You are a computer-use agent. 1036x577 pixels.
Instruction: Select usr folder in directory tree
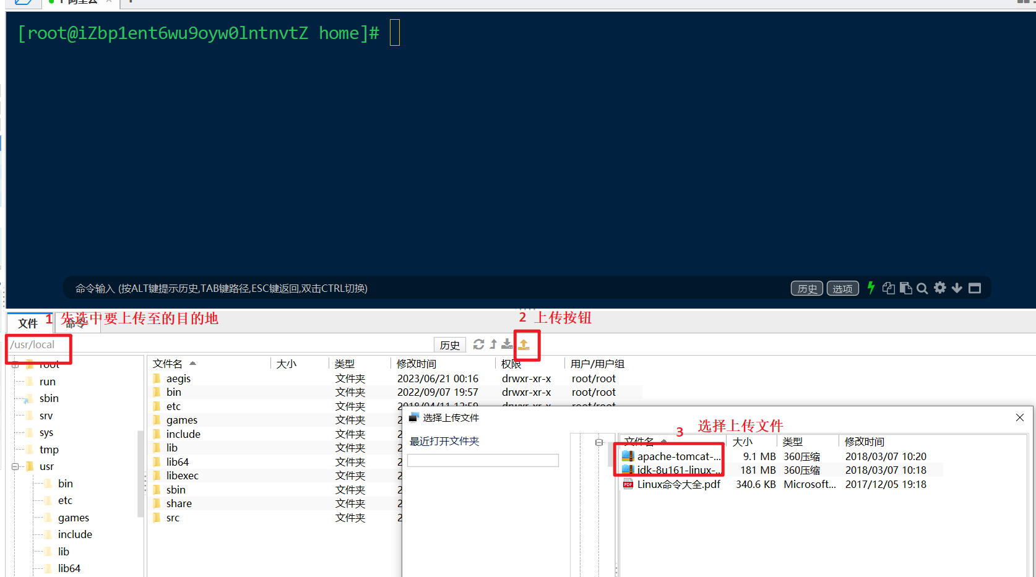click(x=46, y=466)
